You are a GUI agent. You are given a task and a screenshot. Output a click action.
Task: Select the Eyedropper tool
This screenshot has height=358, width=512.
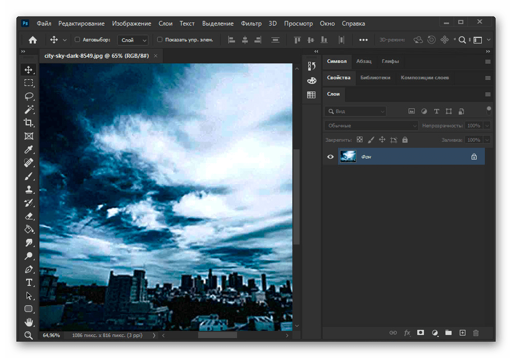point(29,149)
